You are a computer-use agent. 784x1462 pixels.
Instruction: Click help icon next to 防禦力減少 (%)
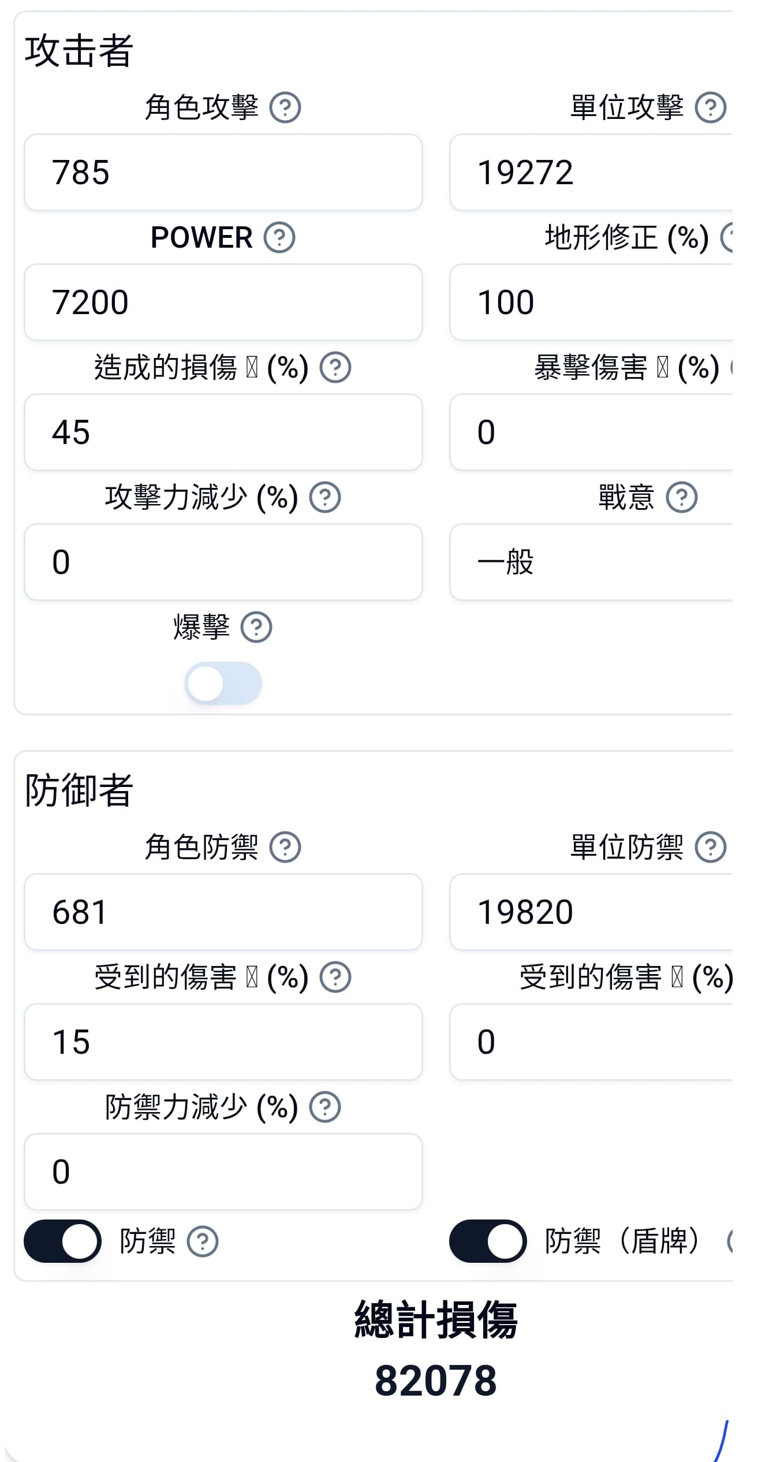(325, 1107)
